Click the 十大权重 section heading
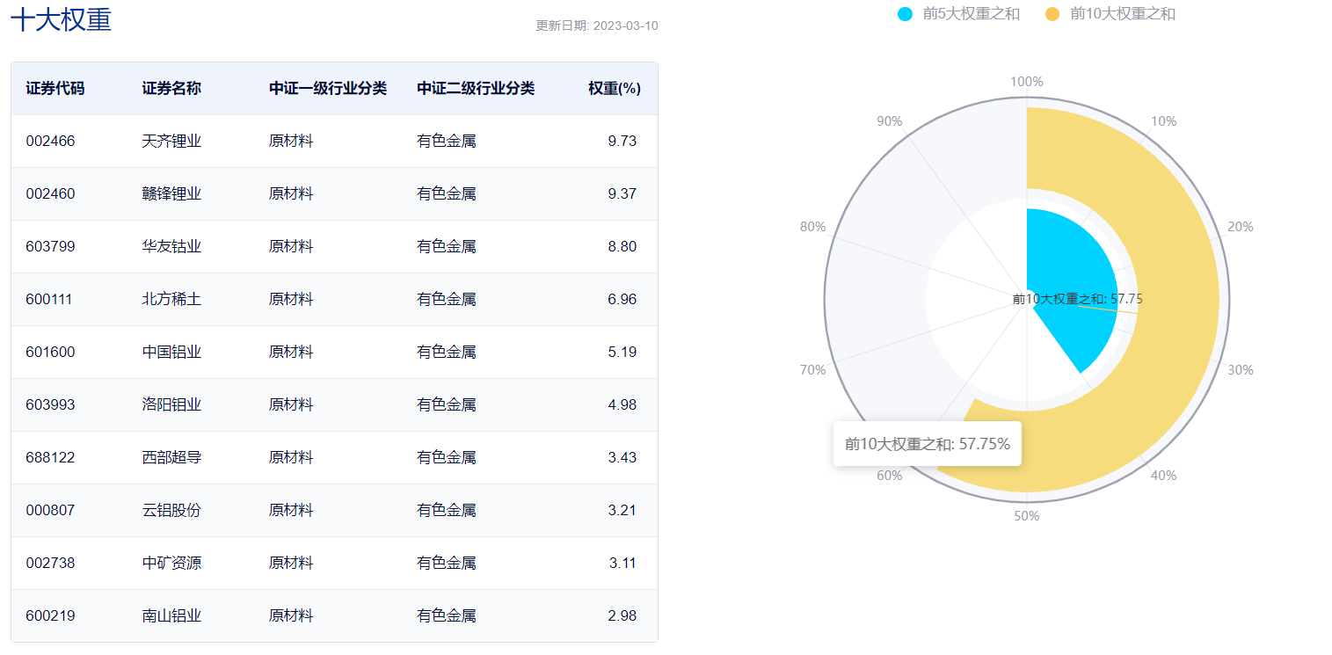 click(x=62, y=19)
